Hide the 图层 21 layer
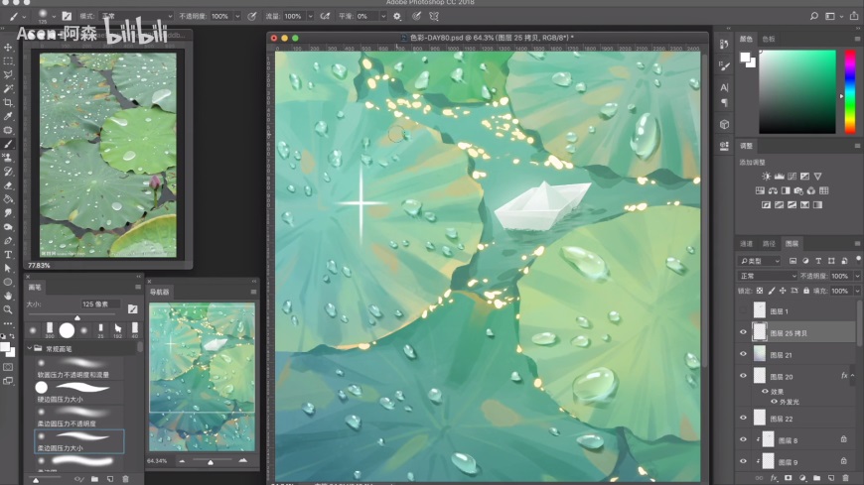The width and height of the screenshot is (864, 485). click(743, 354)
